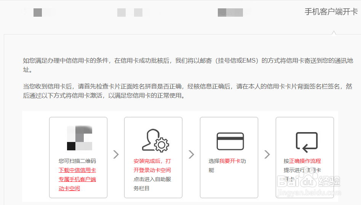Click the line 后通过以下方式将信用卡激活
The width and height of the screenshot is (361, 205).
(105, 96)
